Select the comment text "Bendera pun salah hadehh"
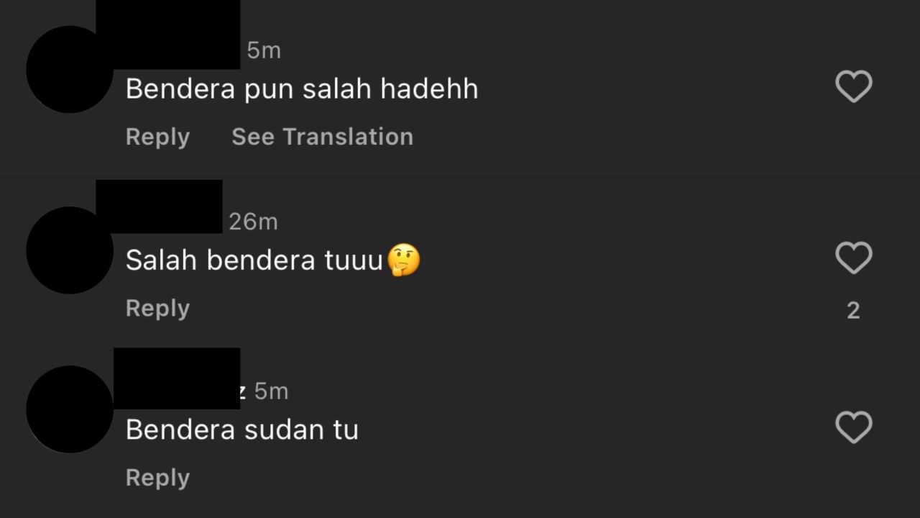Screen dimensions: 920x518 (x=302, y=89)
